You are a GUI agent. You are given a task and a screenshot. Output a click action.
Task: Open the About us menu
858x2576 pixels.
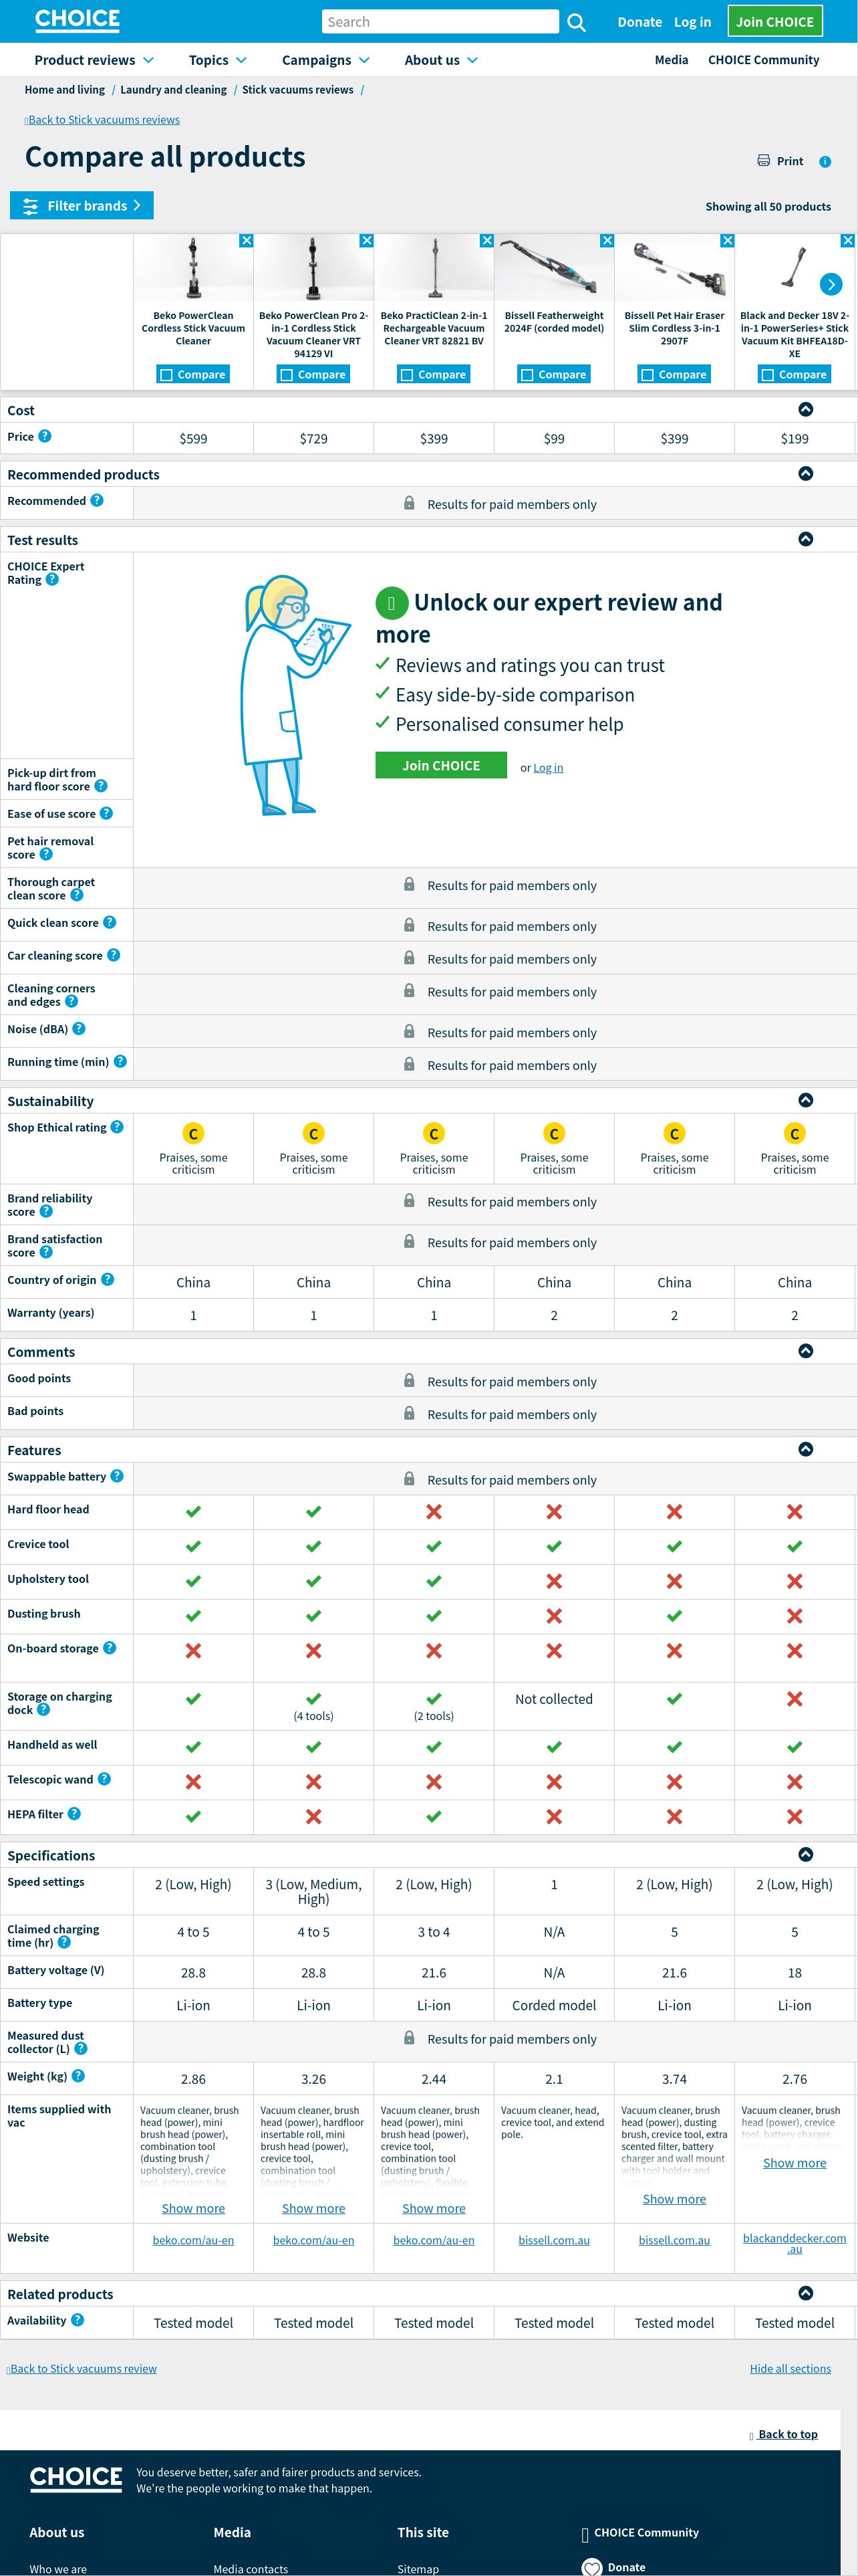coord(442,60)
